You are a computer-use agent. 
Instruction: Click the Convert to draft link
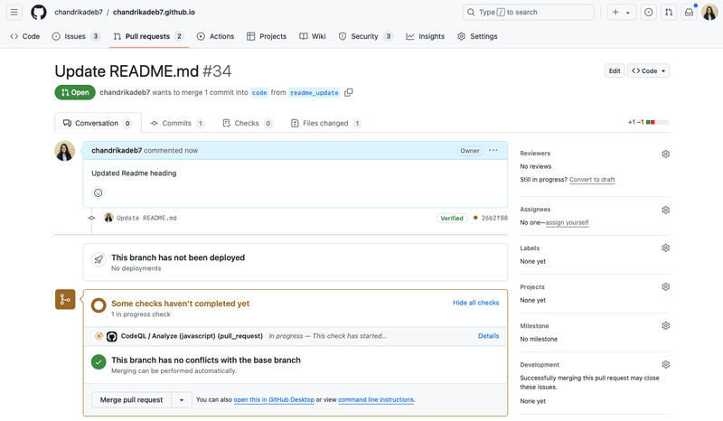[x=592, y=180]
